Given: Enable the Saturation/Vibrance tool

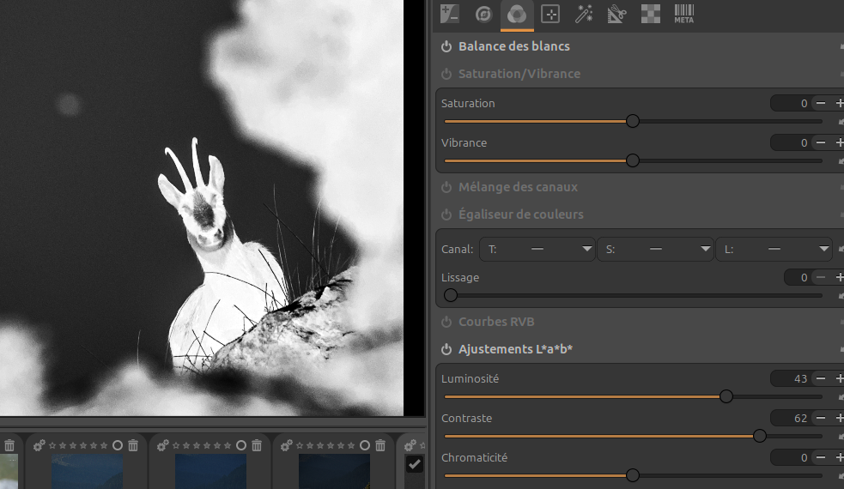Looking at the screenshot, I should tap(446, 74).
